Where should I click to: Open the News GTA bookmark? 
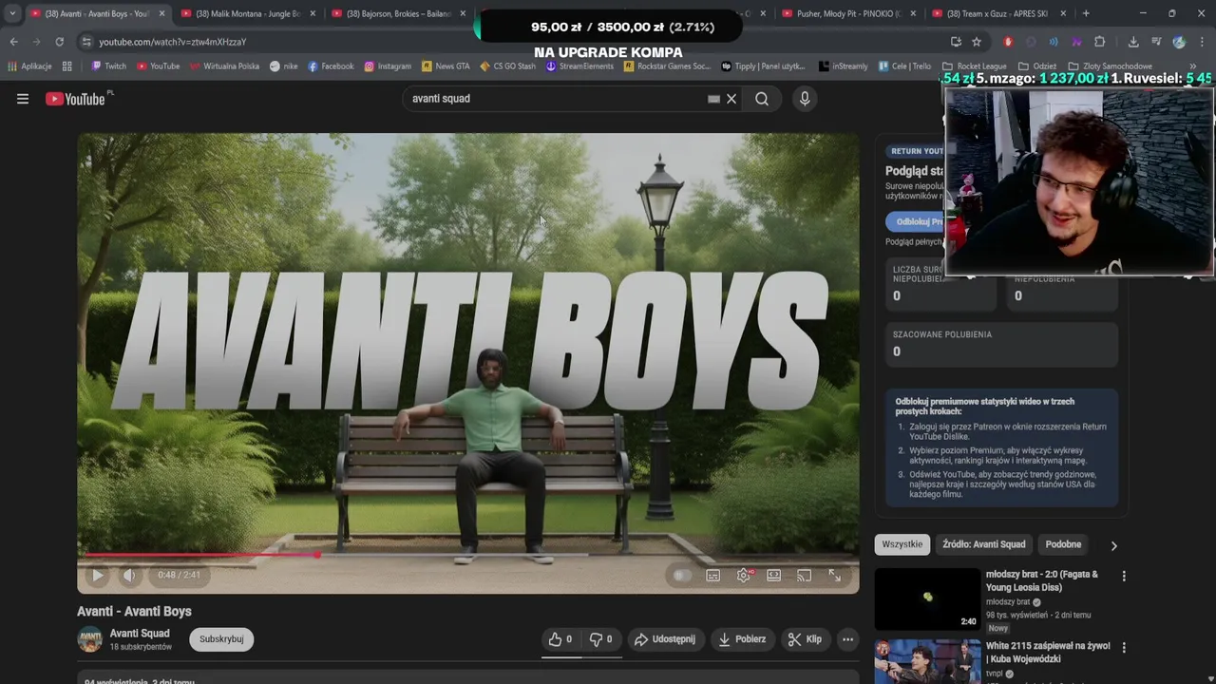tap(446, 66)
